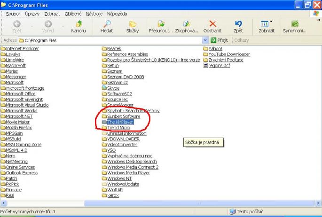
Task: Open the Nápověda menu
Action: (117, 14)
